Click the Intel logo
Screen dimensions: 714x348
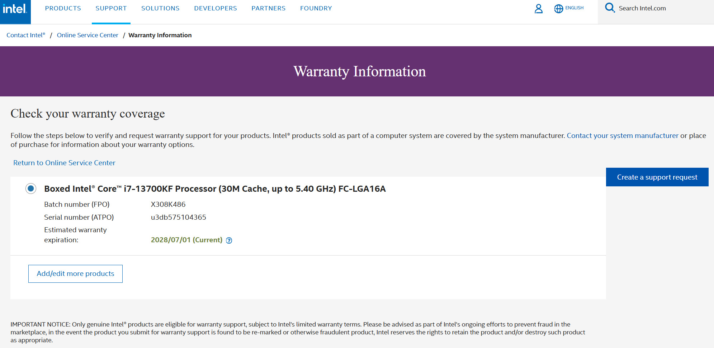(x=15, y=9)
